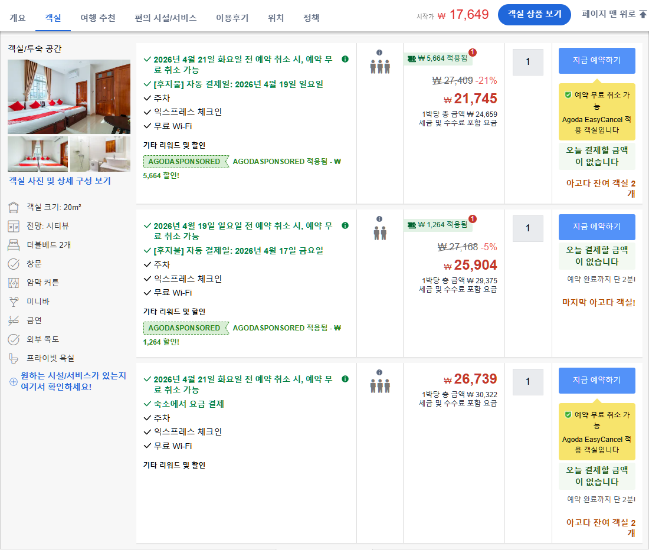Click info icon on ₩21,745 offer cancellation
This screenshot has width=649, height=550.
point(345,59)
